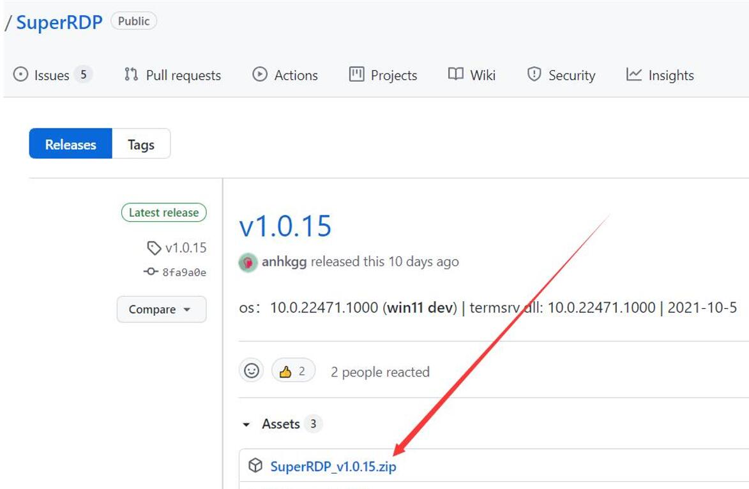
Task: Click the Issues circle-dot icon
Action: point(20,74)
